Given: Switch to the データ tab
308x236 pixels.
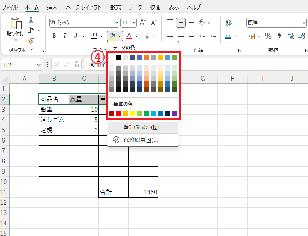Looking at the screenshot, I should pyautogui.click(x=135, y=7).
